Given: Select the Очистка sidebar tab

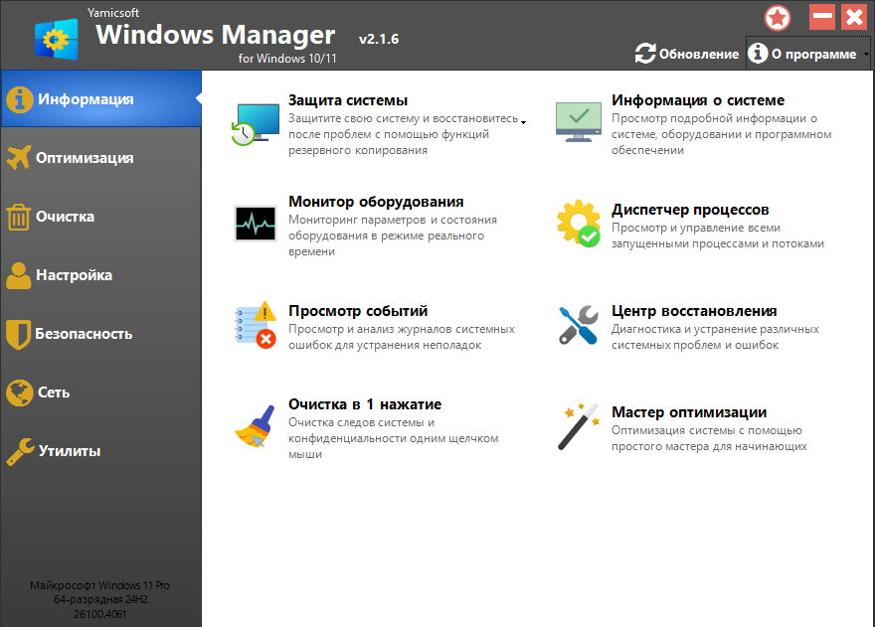Looking at the screenshot, I should click(x=101, y=217).
